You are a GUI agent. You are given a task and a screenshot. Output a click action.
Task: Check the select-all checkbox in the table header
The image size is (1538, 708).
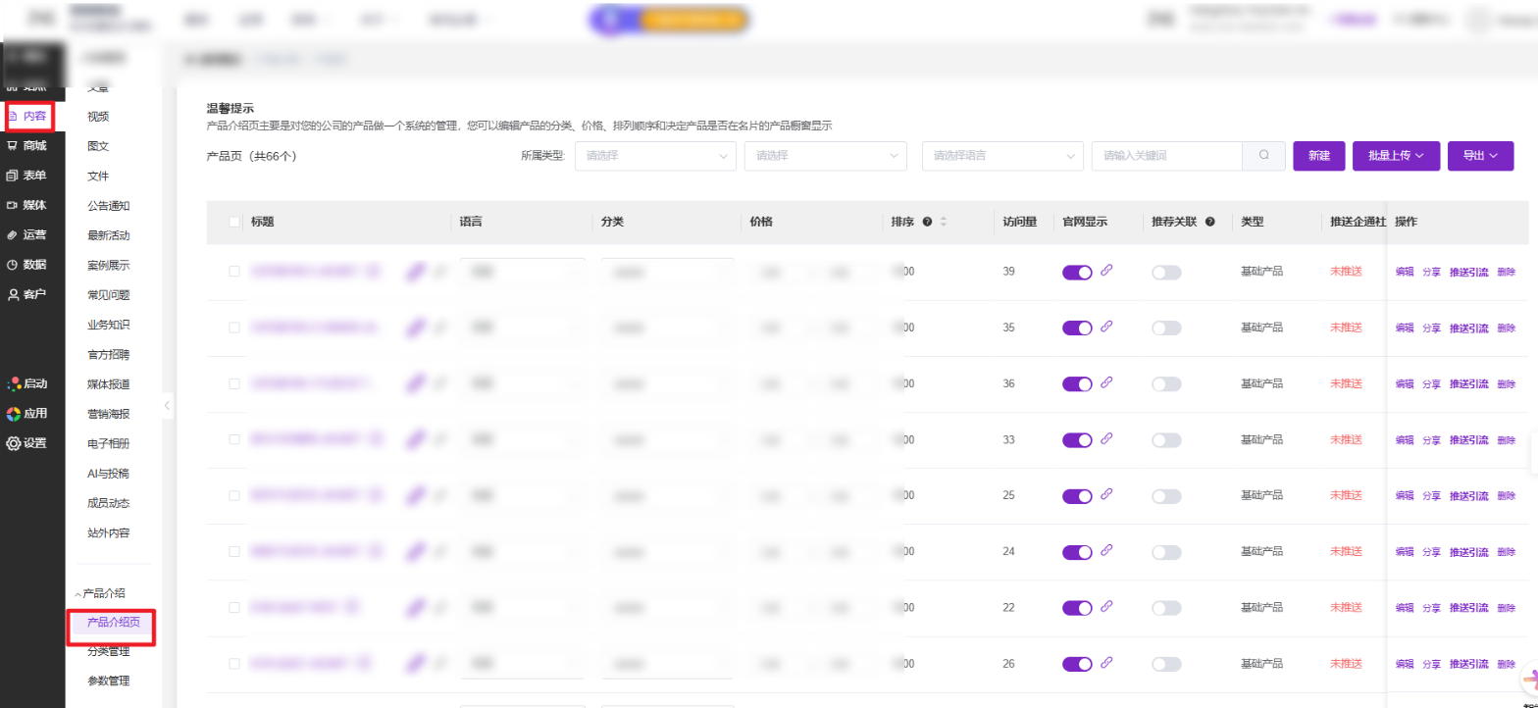tap(234, 223)
